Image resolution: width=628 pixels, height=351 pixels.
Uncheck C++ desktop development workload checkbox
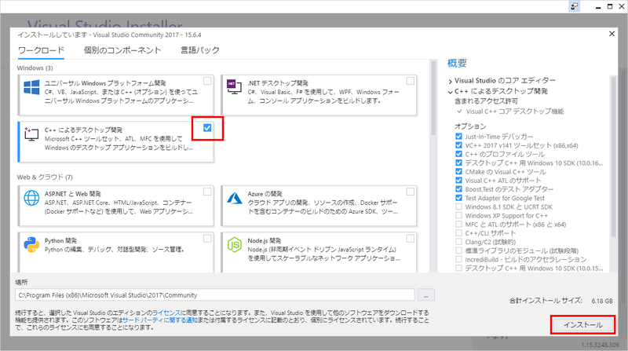tap(207, 128)
